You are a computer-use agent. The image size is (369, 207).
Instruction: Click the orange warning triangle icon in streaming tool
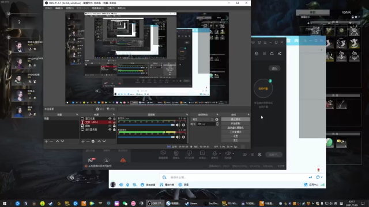click(x=123, y=160)
